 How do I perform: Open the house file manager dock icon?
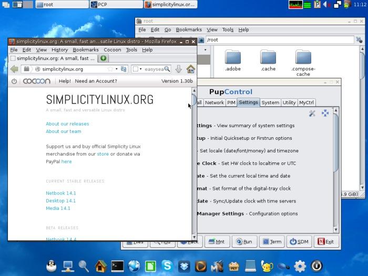pyautogui.click(x=101, y=266)
